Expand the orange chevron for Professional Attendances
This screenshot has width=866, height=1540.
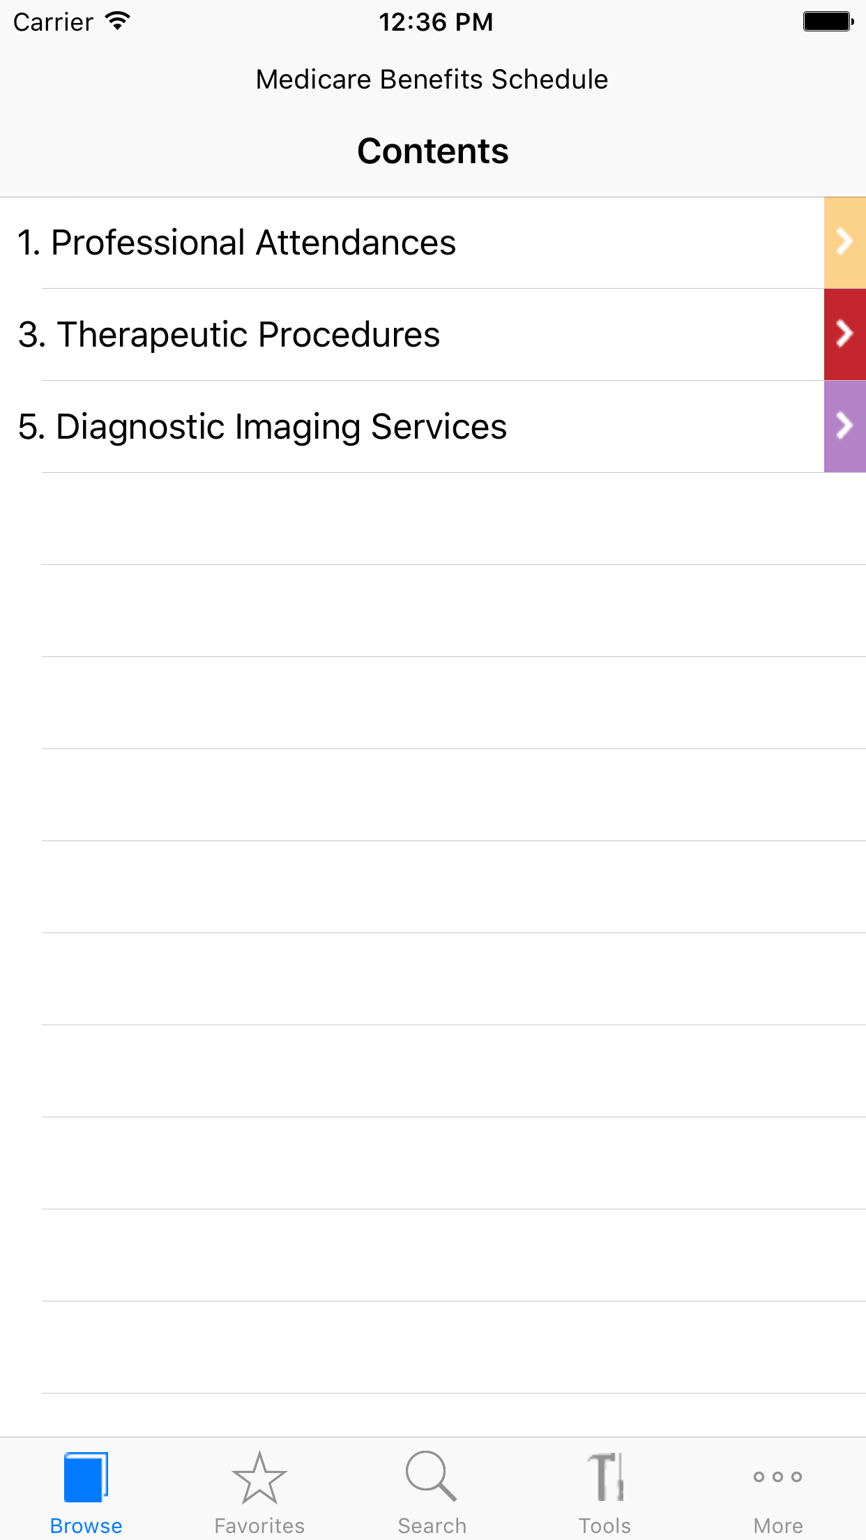tap(845, 242)
